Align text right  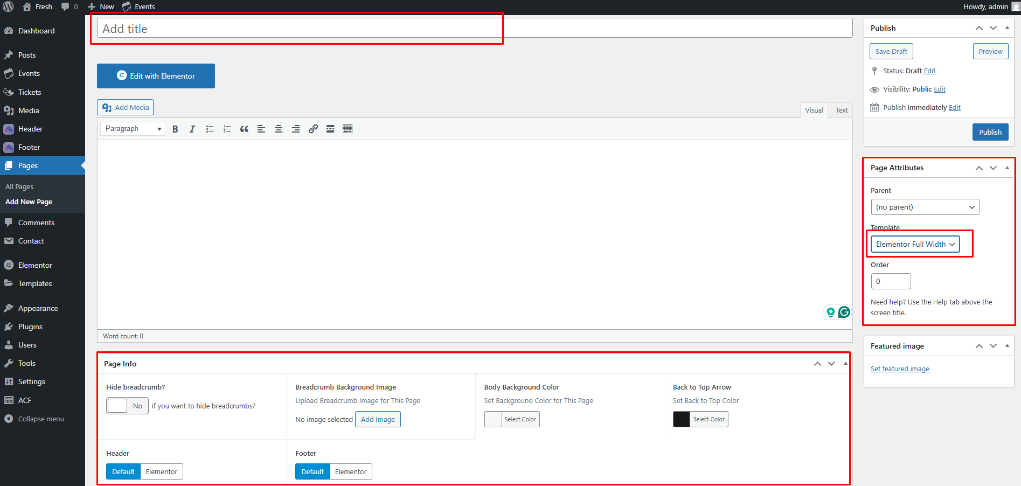coord(296,129)
